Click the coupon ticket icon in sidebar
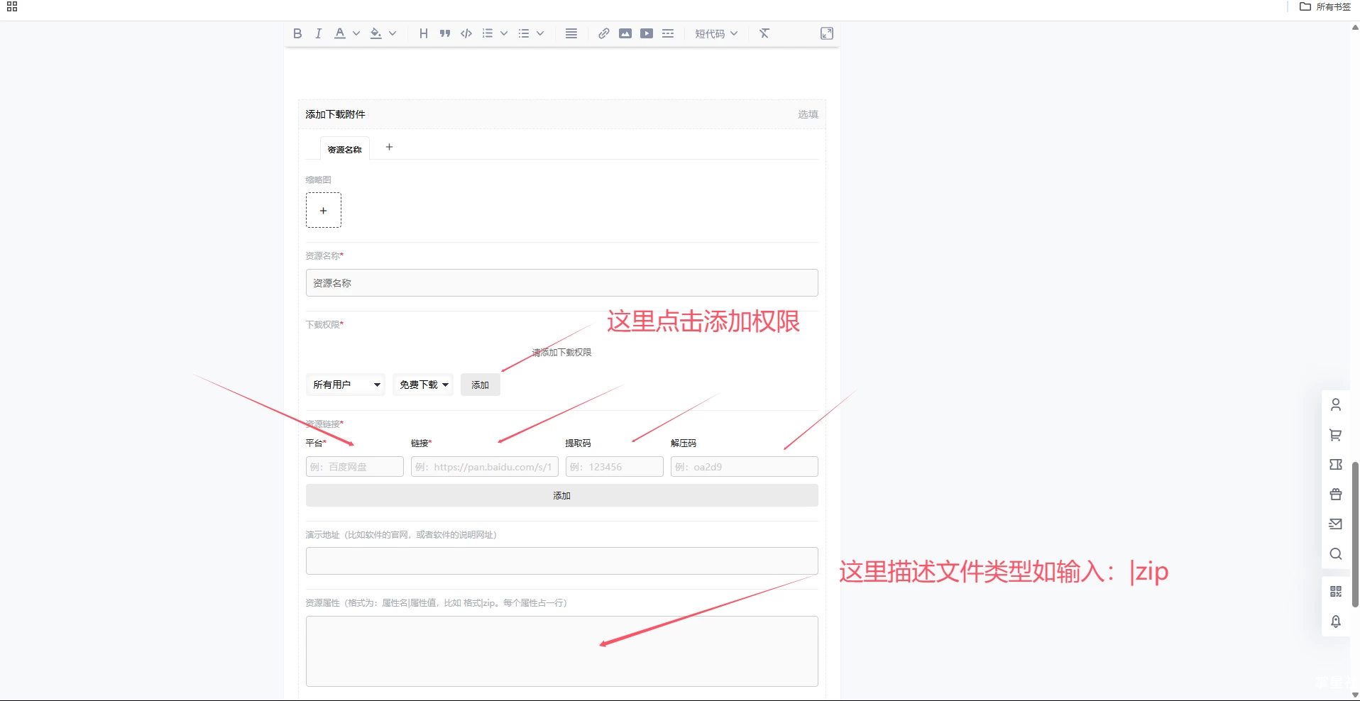This screenshot has width=1360, height=701. coord(1336,465)
